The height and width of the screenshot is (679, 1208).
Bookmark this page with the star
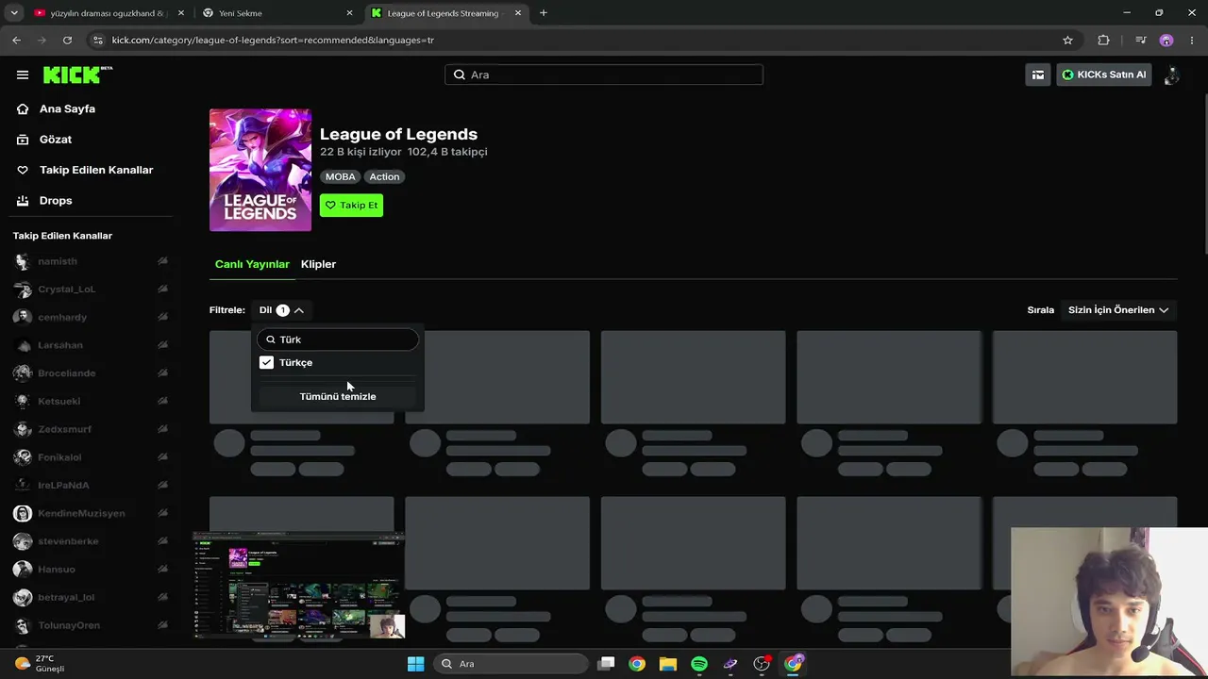click(1067, 41)
